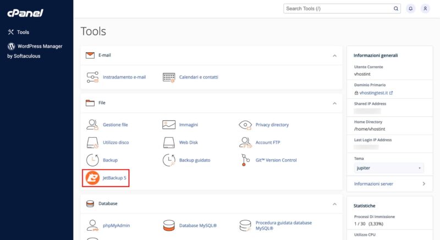Screen dimensions: 440x240
Task: Click the Immagini icon
Action: (x=169, y=125)
